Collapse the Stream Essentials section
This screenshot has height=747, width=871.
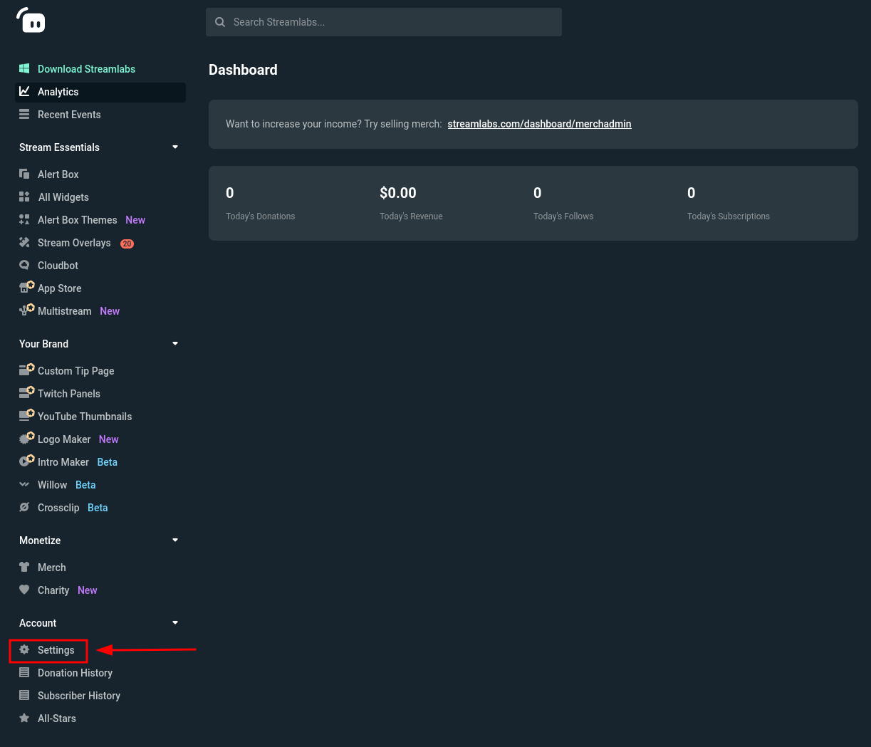[x=175, y=147]
